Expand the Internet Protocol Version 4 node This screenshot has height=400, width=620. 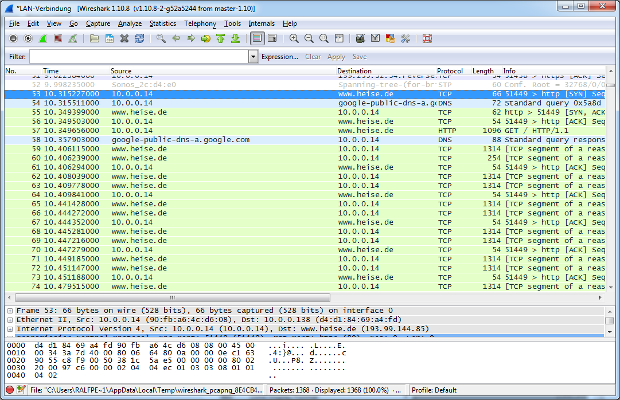(x=10, y=329)
